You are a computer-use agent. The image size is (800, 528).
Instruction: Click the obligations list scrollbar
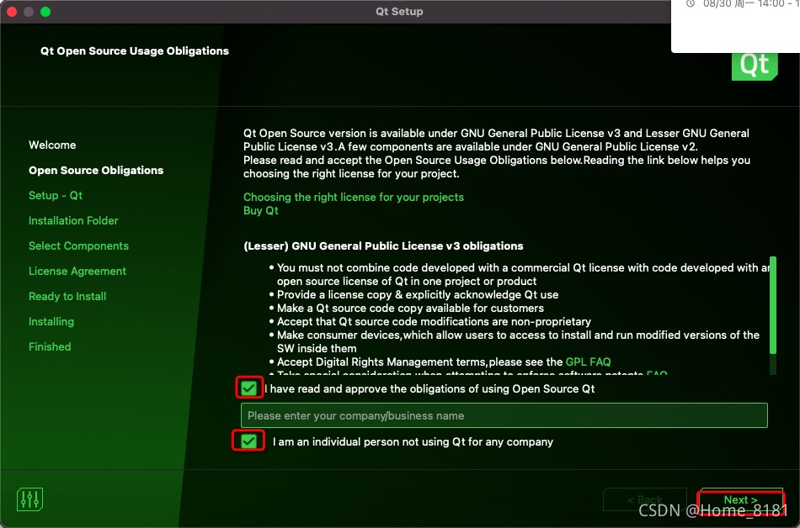[x=773, y=305]
